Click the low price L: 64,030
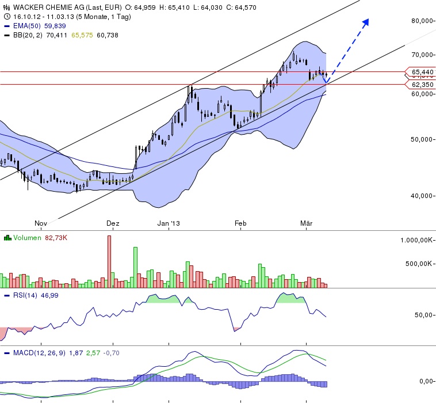436x403 pixels. 208,7
